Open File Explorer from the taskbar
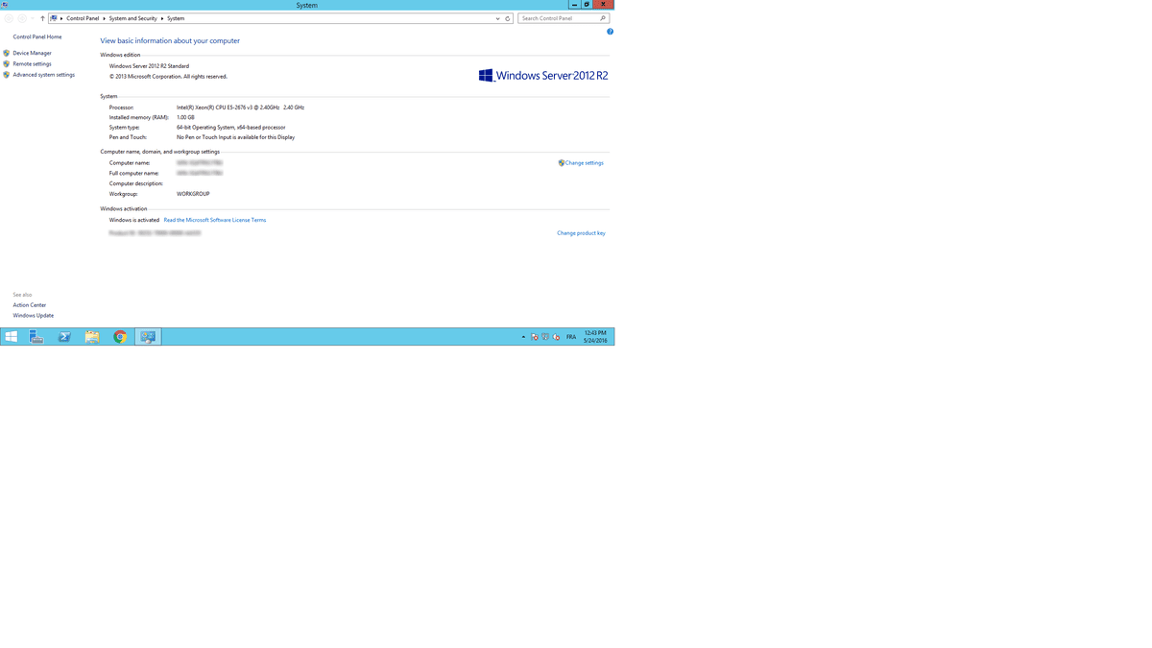Screen dimensions: 1152x648 92,337
